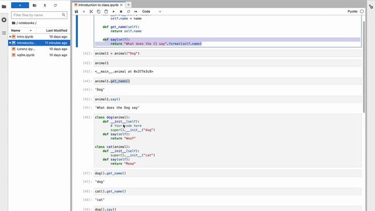The width and height of the screenshot is (375, 211).
Task: Click the notebook vertical scrollbar
Action: pos(364,67)
